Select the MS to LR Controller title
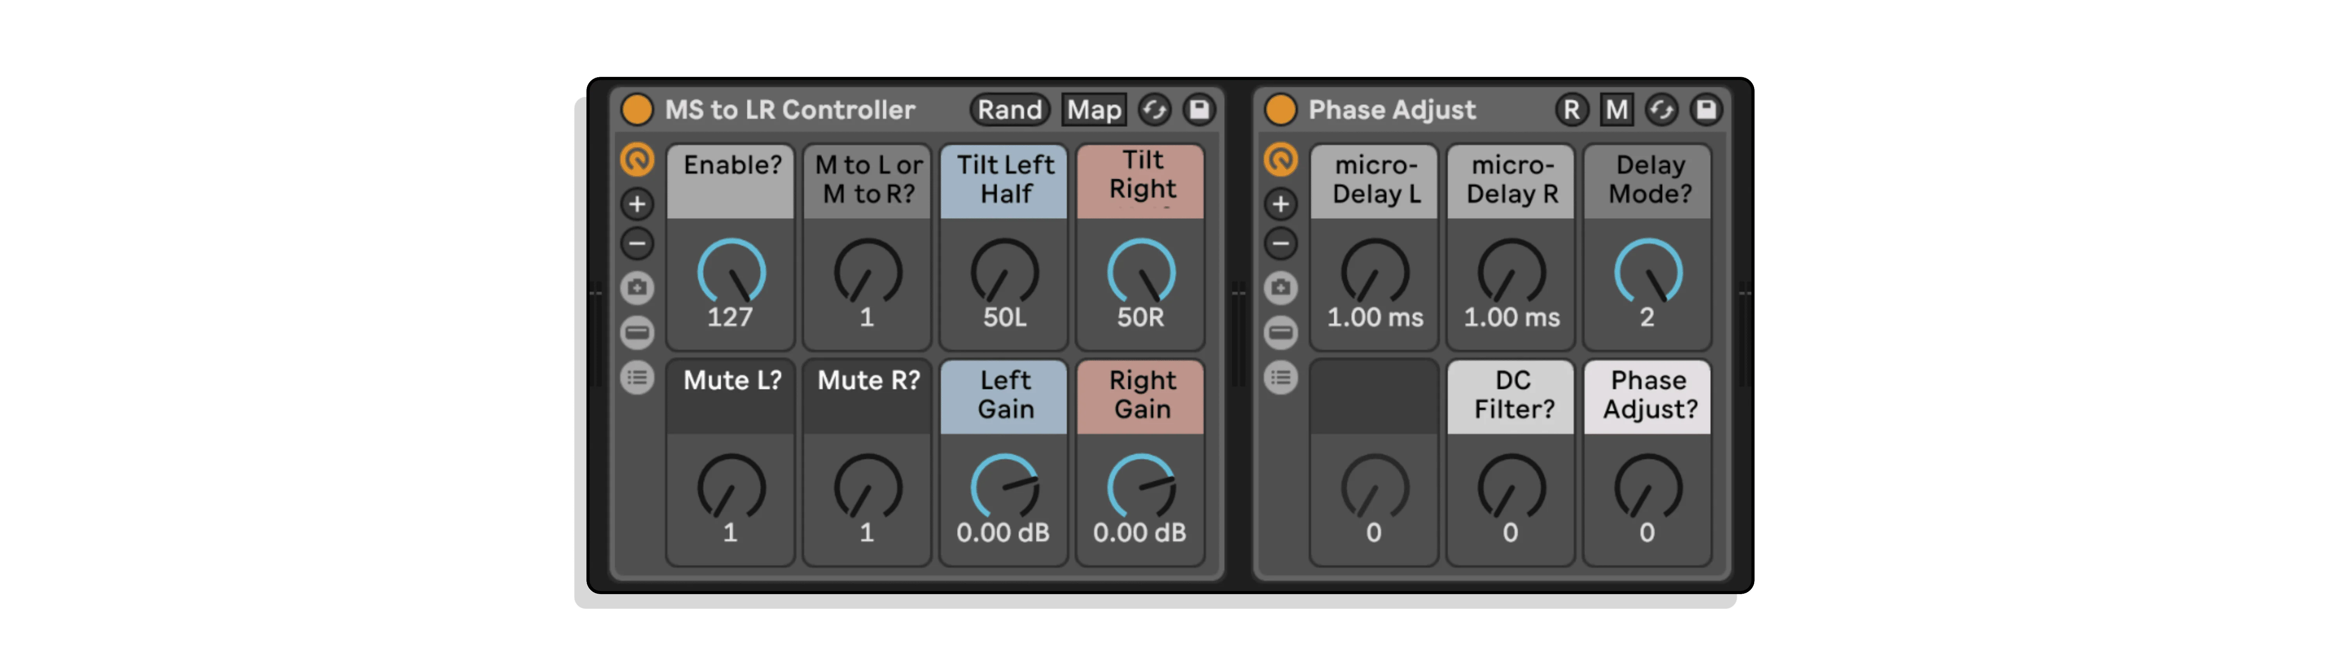2341x671 pixels. (x=790, y=110)
